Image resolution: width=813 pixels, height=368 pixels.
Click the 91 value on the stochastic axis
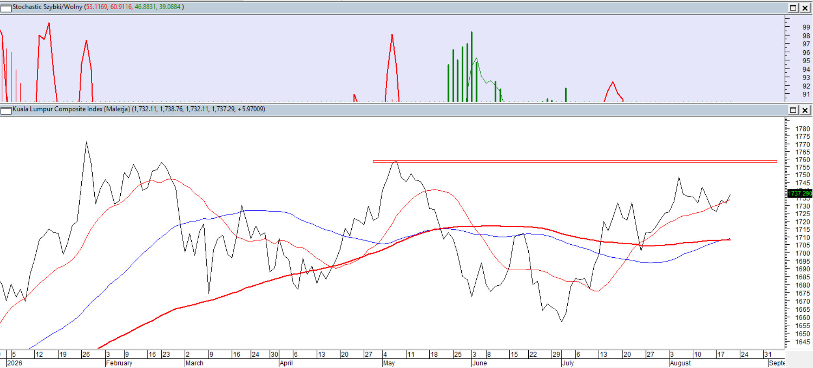806,94
